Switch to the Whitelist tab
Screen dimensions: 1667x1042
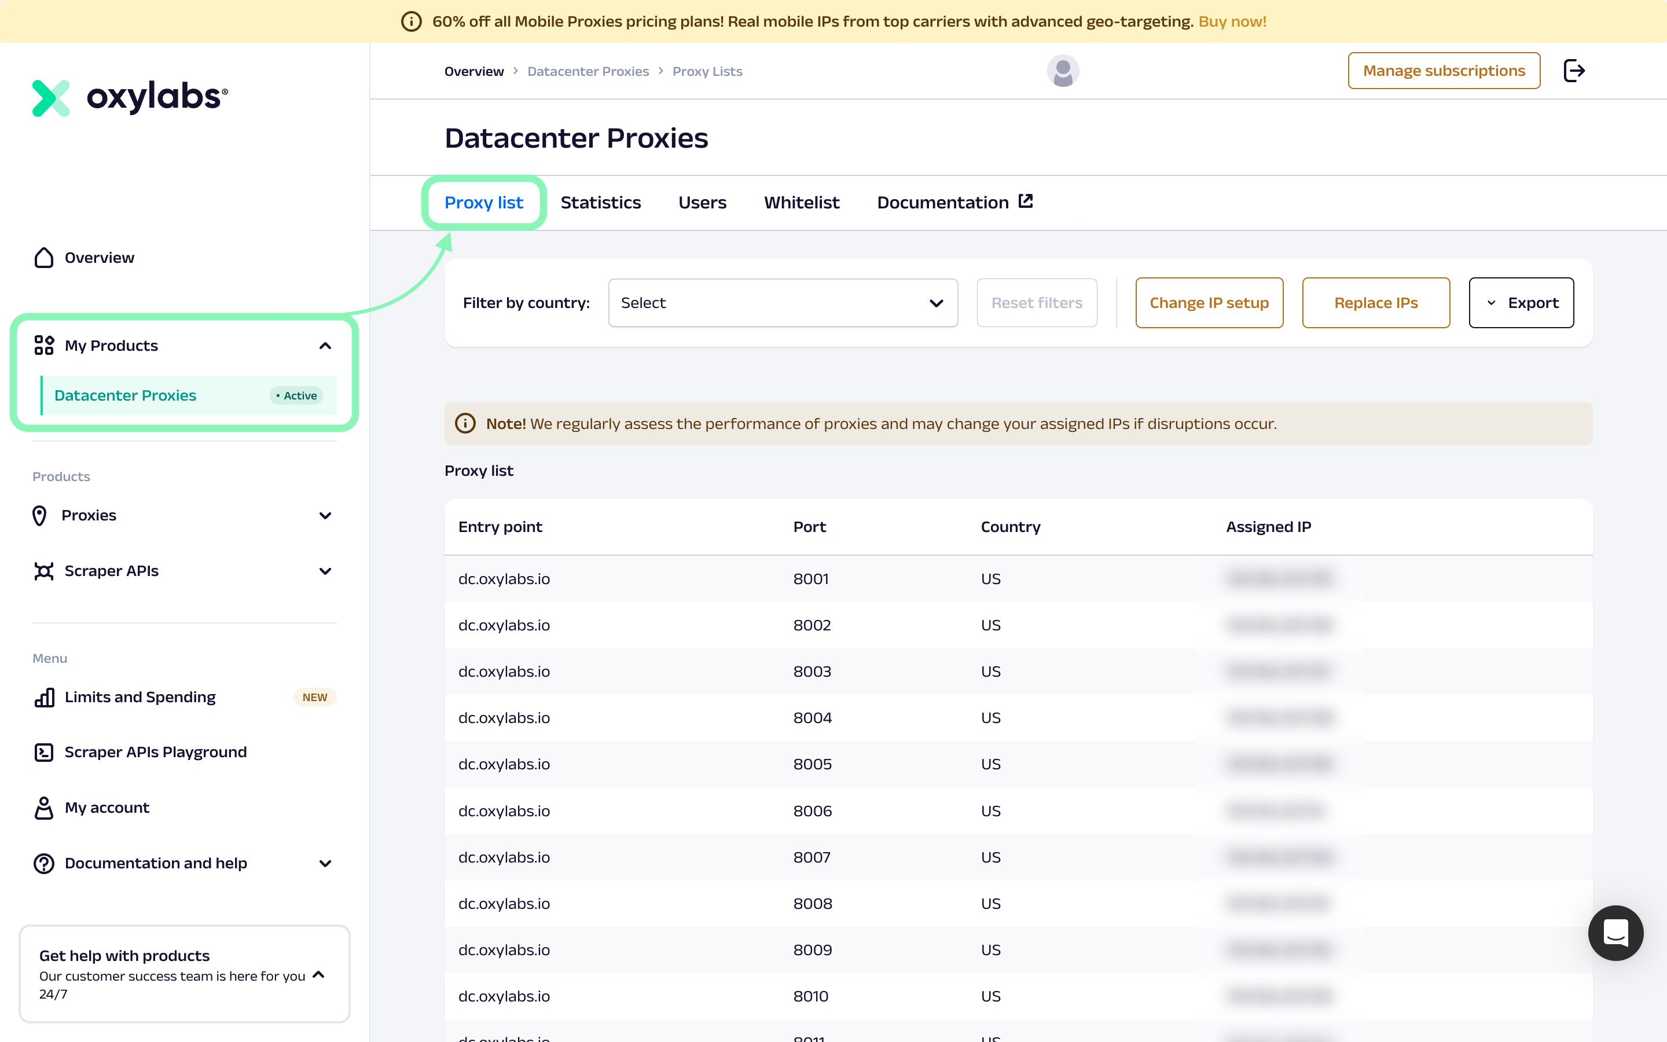point(801,203)
